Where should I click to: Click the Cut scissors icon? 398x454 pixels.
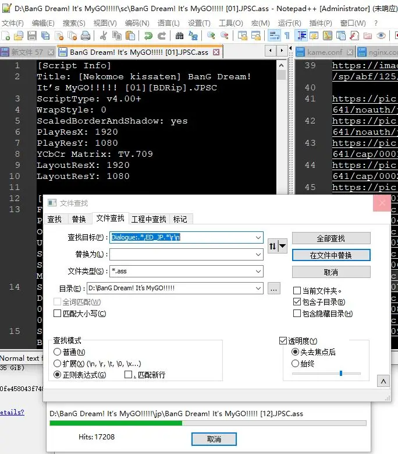click(x=103, y=36)
